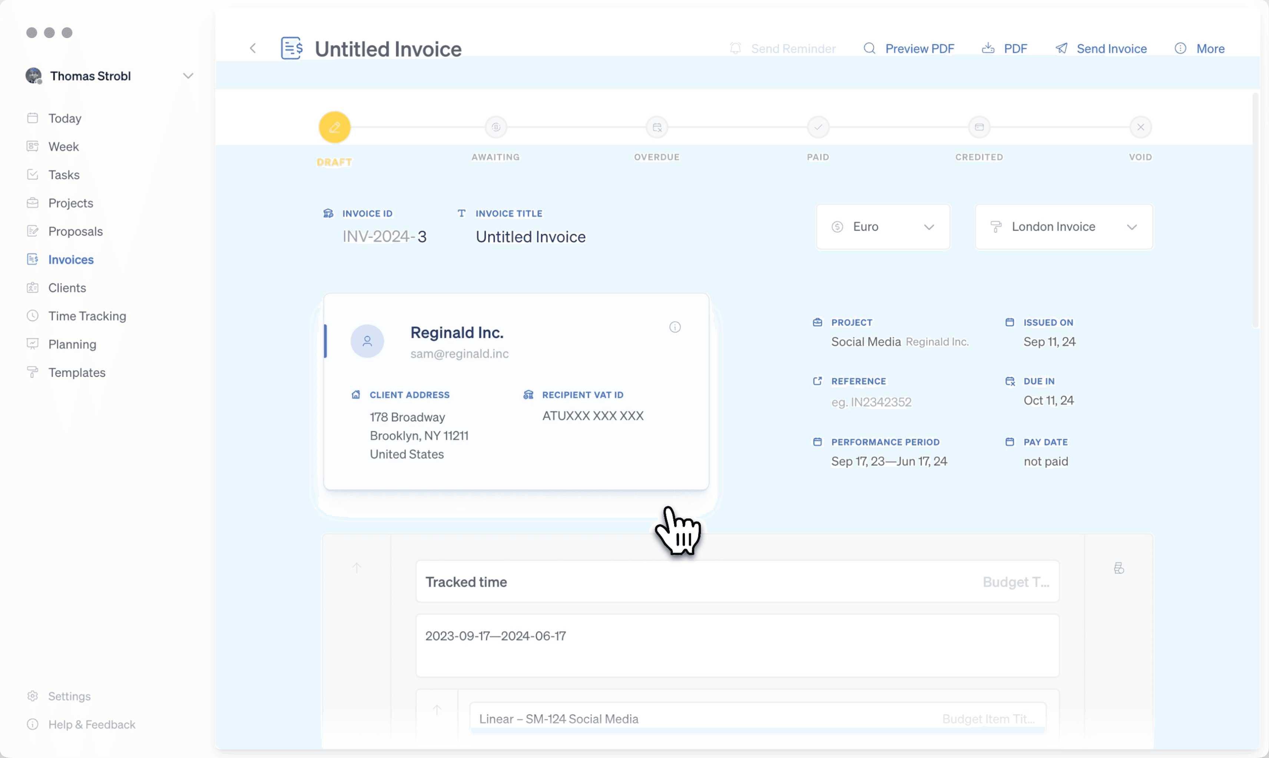Set invoice status to Overdue
Viewport: 1269px width, 758px height.
tap(657, 127)
